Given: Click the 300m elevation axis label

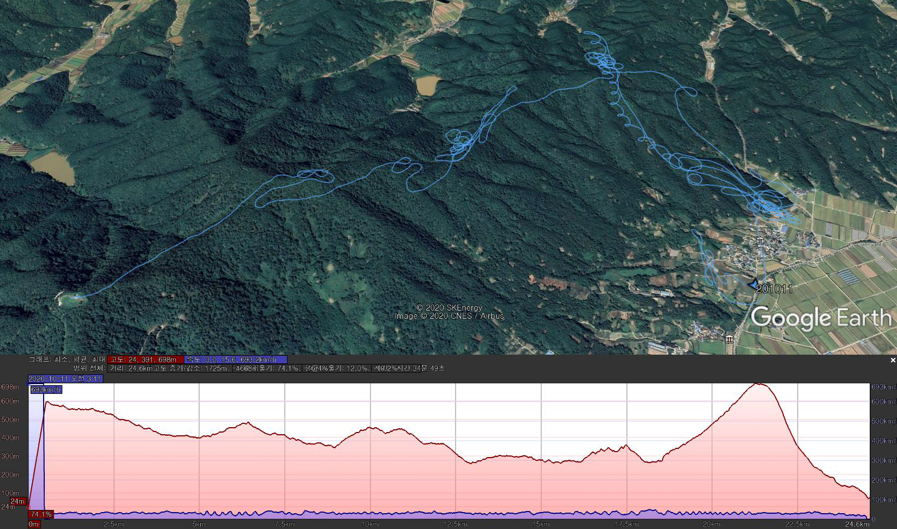Looking at the screenshot, I should coord(10,456).
